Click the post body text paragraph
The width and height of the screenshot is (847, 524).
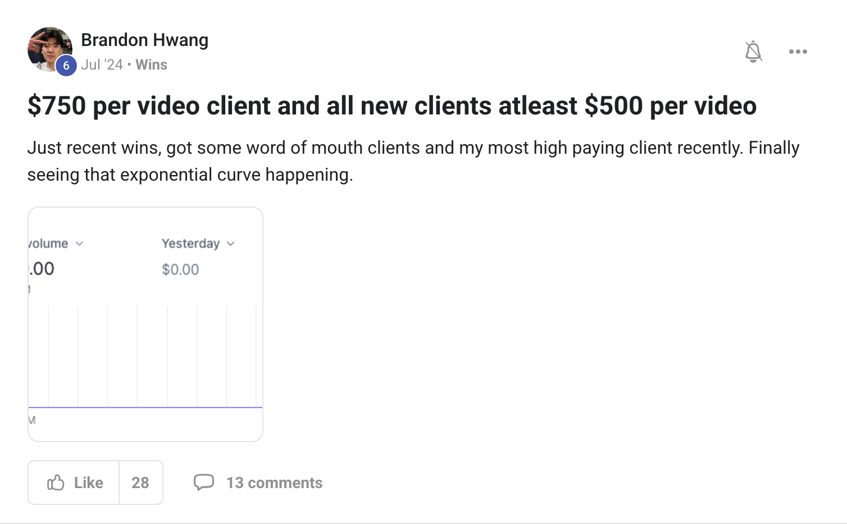click(413, 161)
